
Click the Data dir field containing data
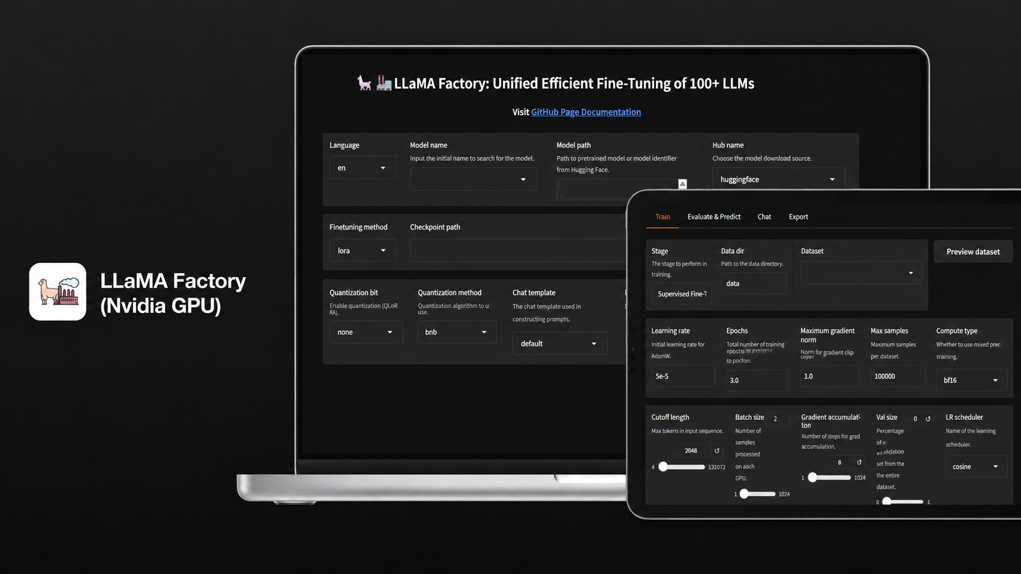[x=754, y=284]
